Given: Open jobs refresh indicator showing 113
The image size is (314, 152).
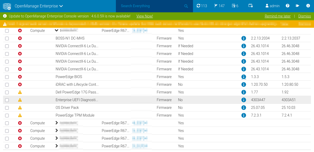Looking at the screenshot, I should point(202,6).
